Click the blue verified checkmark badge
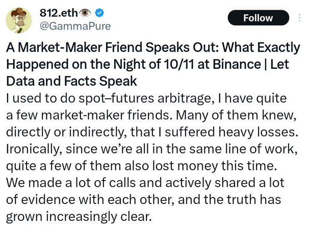Image resolution: width=310 pixels, height=230 pixels. pos(99,13)
